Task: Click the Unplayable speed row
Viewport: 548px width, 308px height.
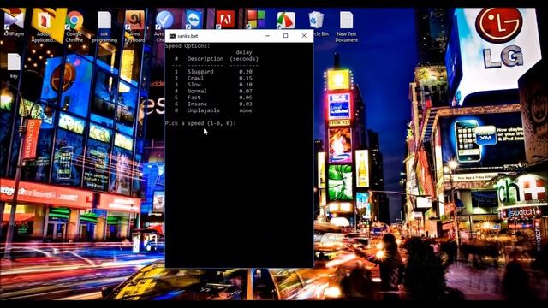Action: (213, 110)
